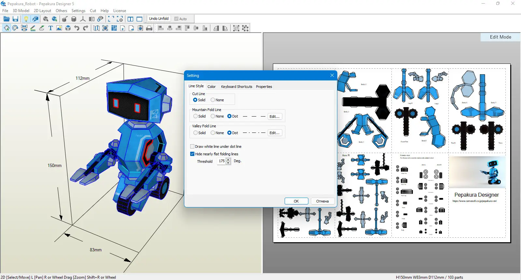521x280 pixels.
Task: Increase the Threshold value with the up arrow
Action: click(x=228, y=160)
